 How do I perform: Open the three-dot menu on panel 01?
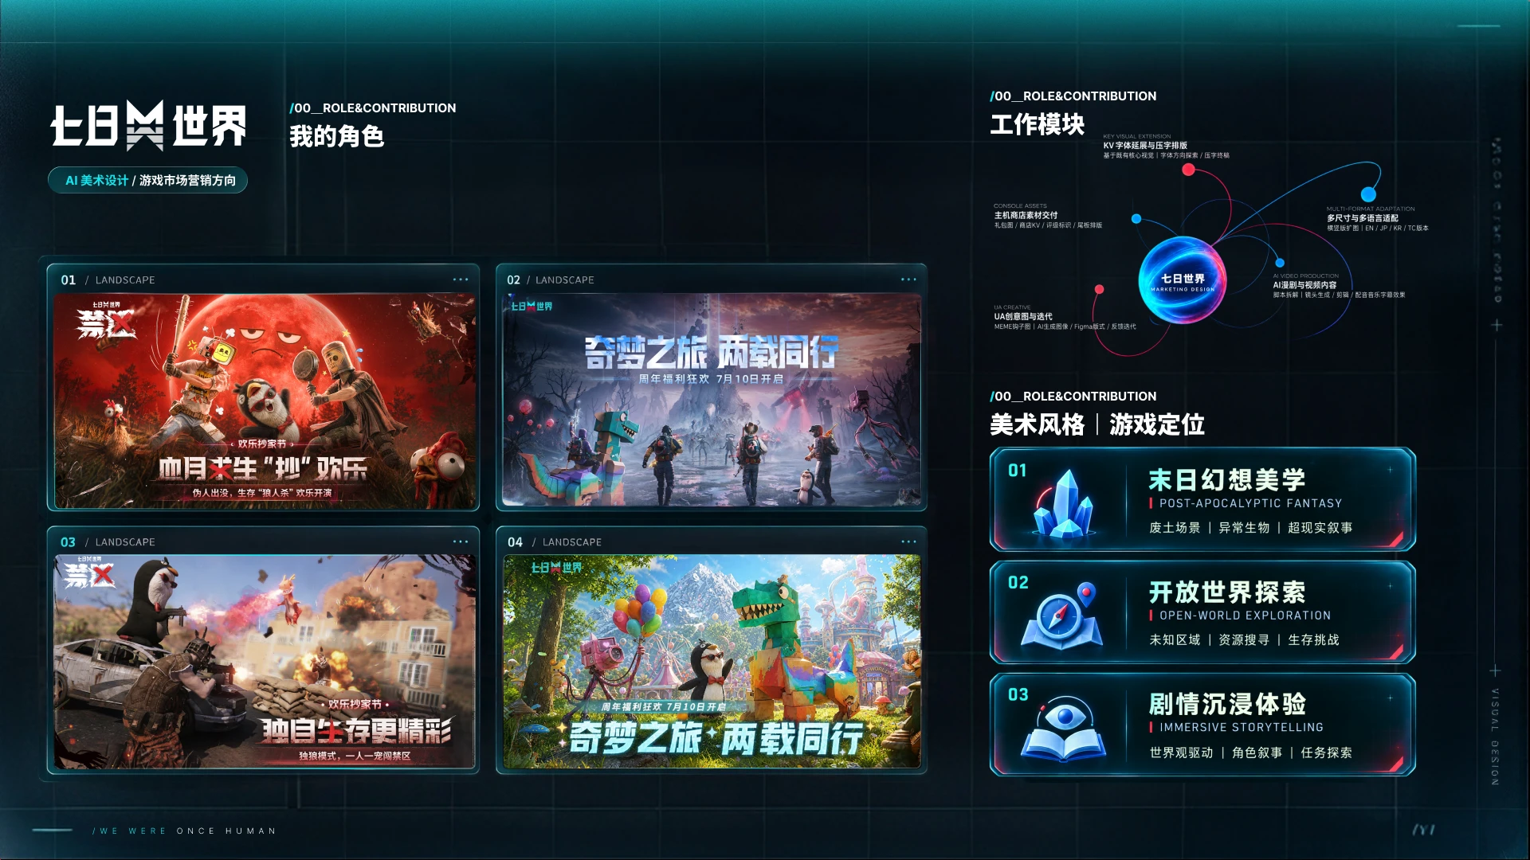[x=461, y=279]
